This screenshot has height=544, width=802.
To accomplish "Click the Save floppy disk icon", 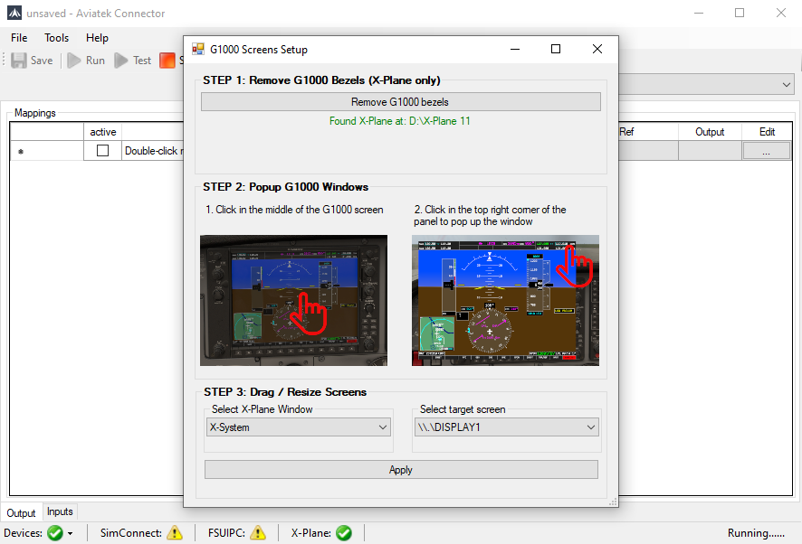I will tap(19, 61).
